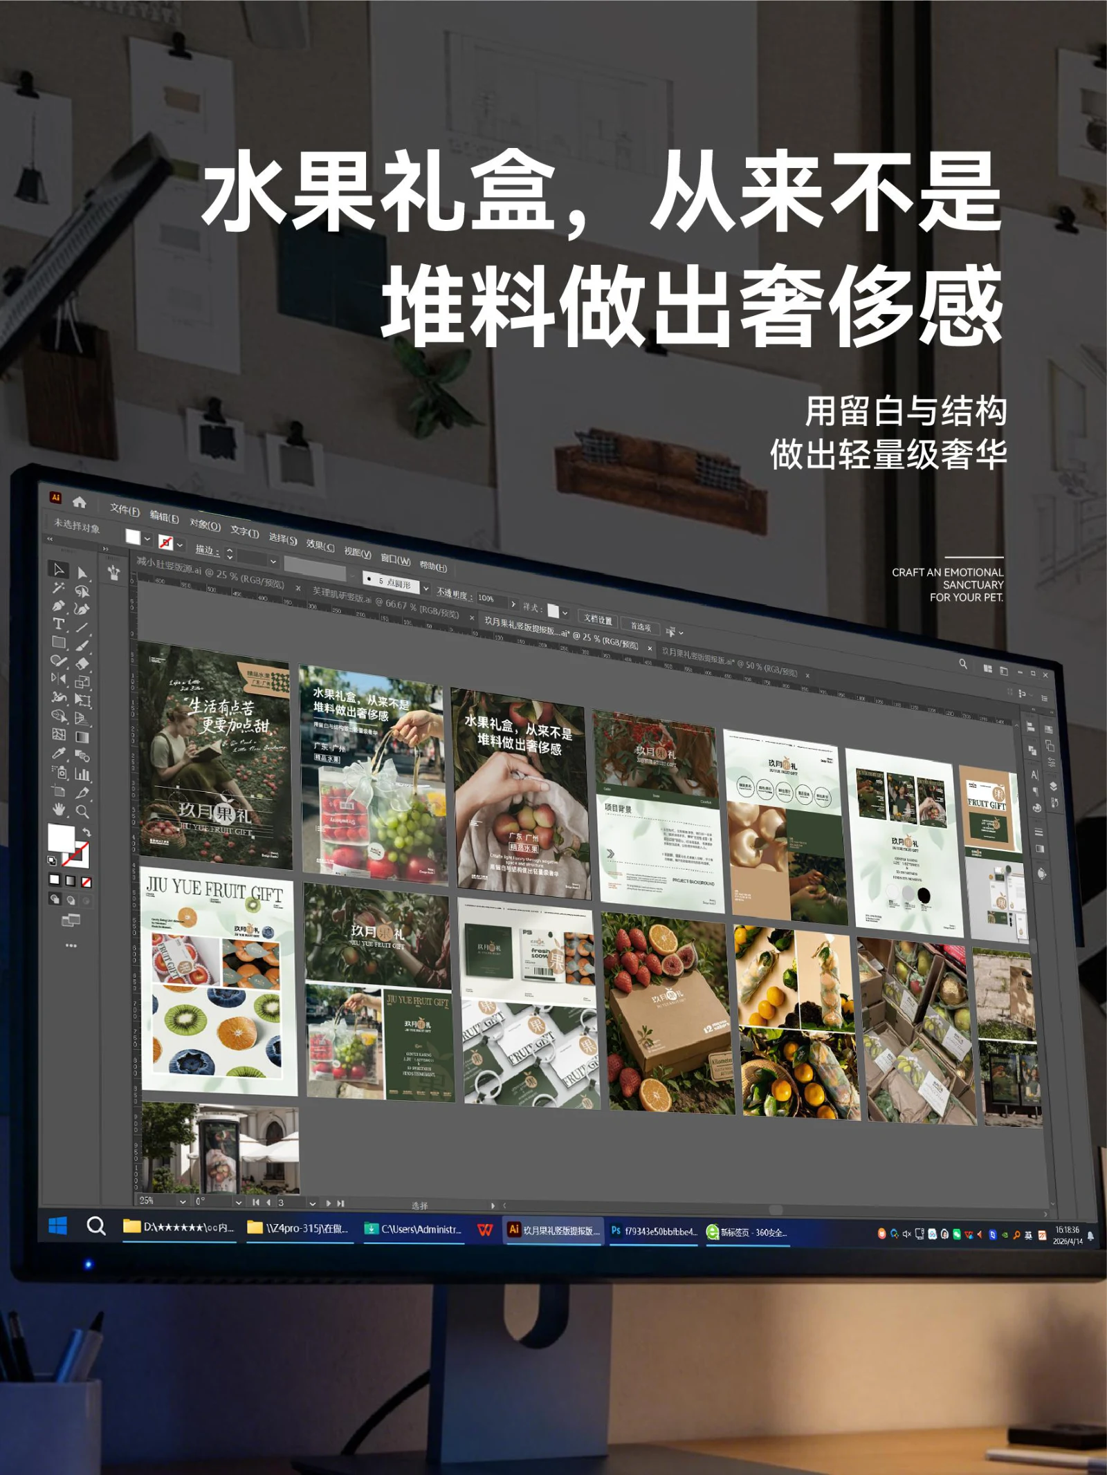This screenshot has height=1475, width=1107.
Task: Select the Lasso tool
Action: (82, 591)
